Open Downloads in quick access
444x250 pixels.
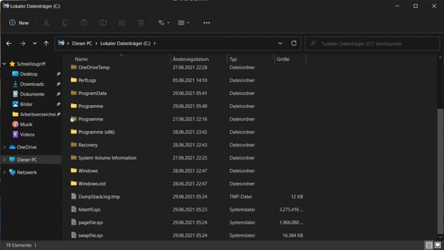[32, 84]
